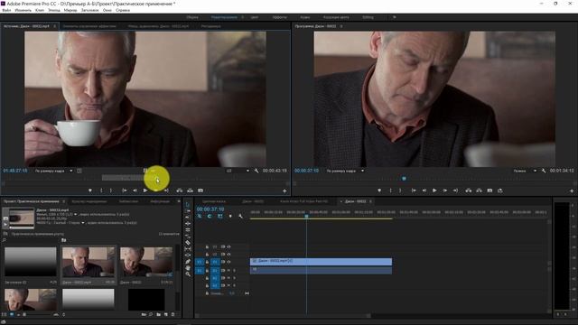
Task: Step back one frame in Program monitor
Action: pyautogui.click(x=424, y=190)
